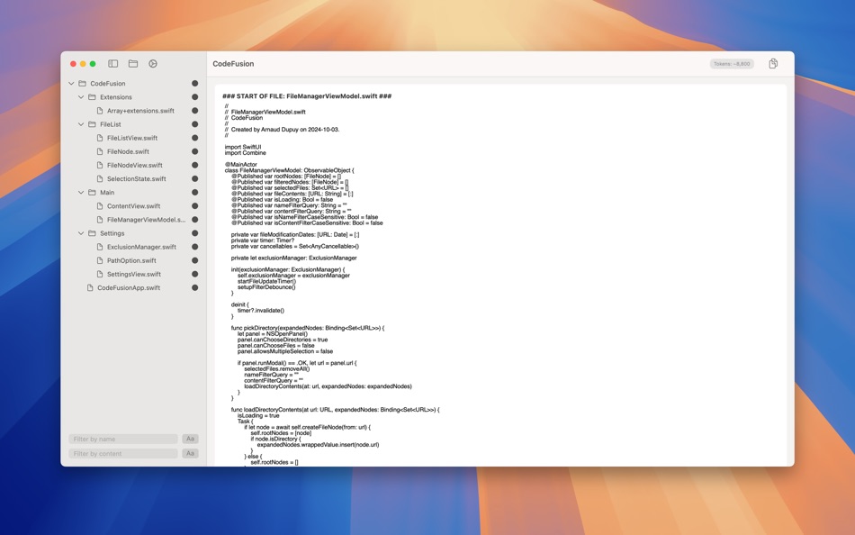
Task: Collapse the FileList folder chevron
Action: 81,124
